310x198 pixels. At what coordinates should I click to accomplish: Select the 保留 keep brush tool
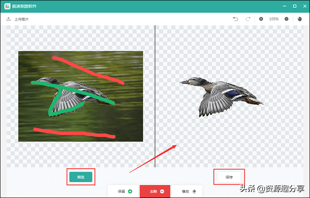124,191
